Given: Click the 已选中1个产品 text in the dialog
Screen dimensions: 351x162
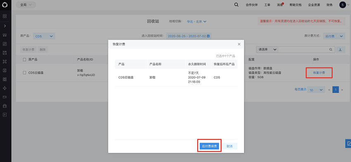Looking at the screenshot, I should (225, 56).
